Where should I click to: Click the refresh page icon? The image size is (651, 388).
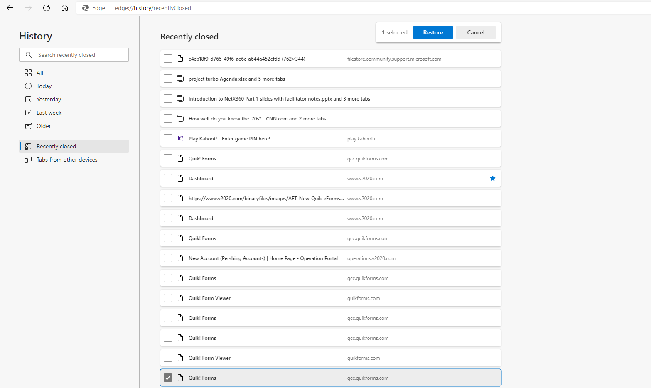(47, 8)
